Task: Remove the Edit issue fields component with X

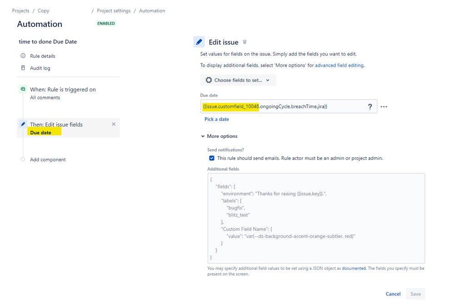Action: (114, 124)
